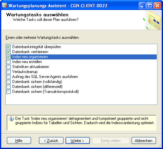
Task: Check Datenbank sichern (Transaktionsprotokoll)
Action: [x=8, y=92]
